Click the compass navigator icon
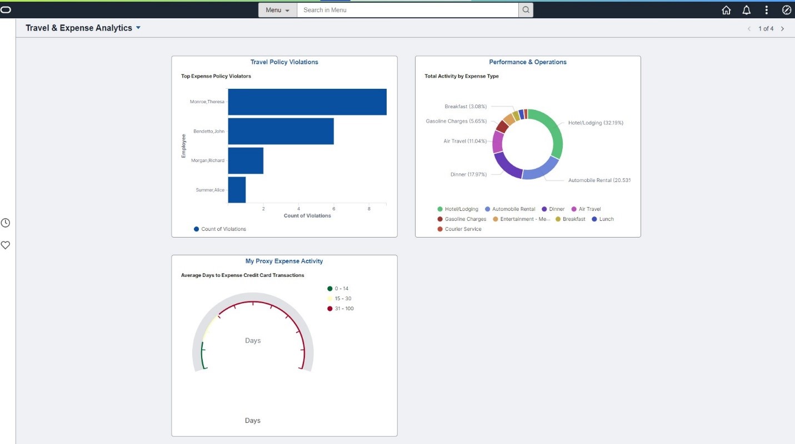 pos(787,10)
